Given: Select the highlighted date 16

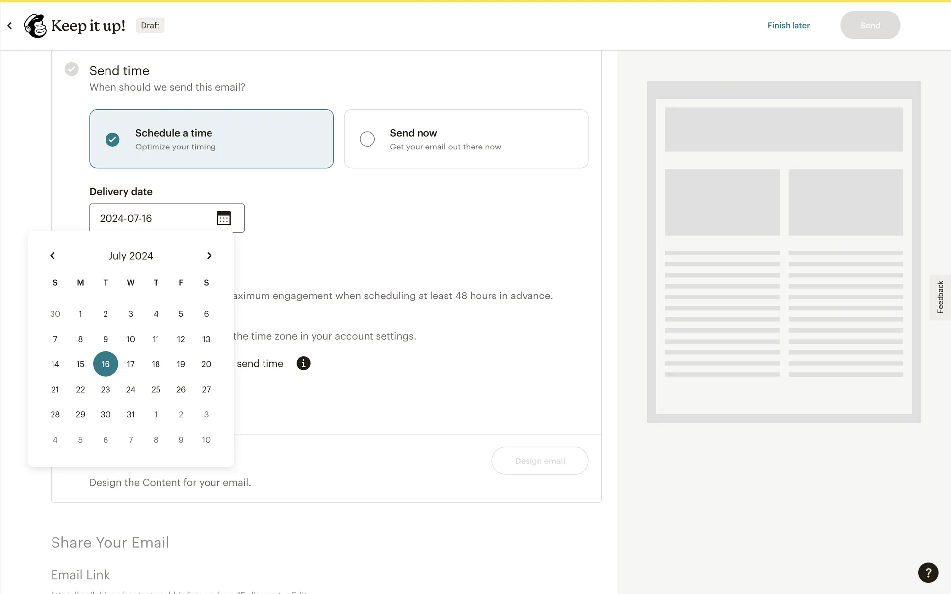Looking at the screenshot, I should [x=106, y=364].
